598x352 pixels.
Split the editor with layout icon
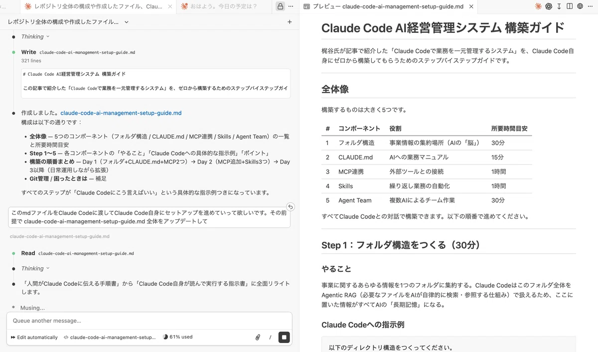pyautogui.click(x=570, y=6)
